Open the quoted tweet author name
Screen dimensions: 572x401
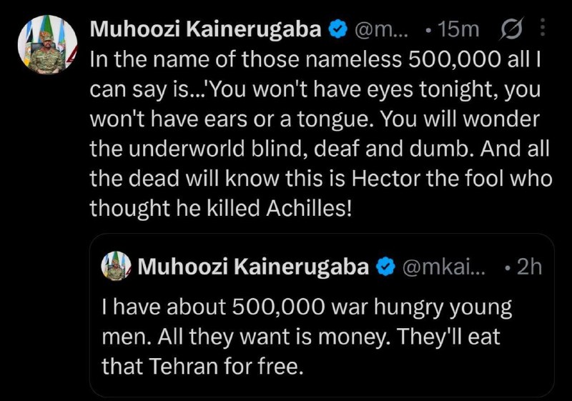[254, 267]
